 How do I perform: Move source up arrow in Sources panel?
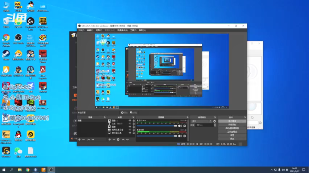[123, 140]
